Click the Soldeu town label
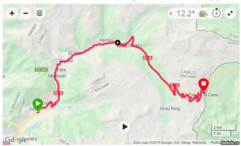The image size is (241, 146). 135,45
